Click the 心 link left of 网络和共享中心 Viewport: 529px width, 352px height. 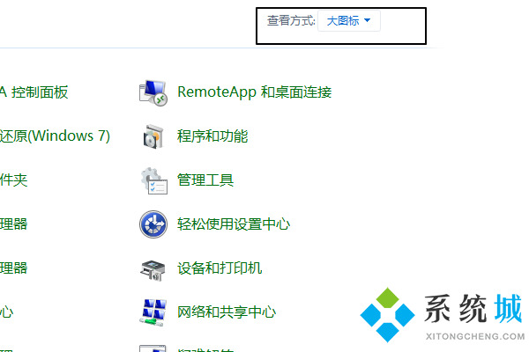(x=6, y=312)
